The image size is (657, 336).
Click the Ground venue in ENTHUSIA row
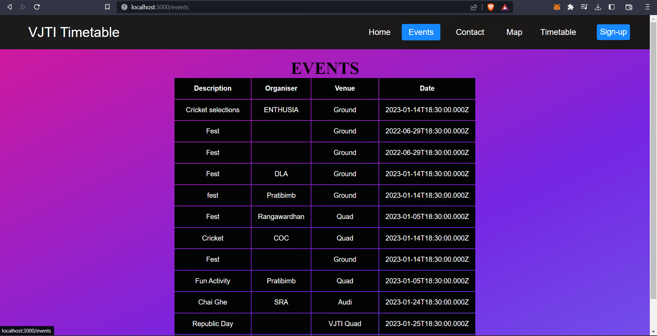tap(345, 110)
